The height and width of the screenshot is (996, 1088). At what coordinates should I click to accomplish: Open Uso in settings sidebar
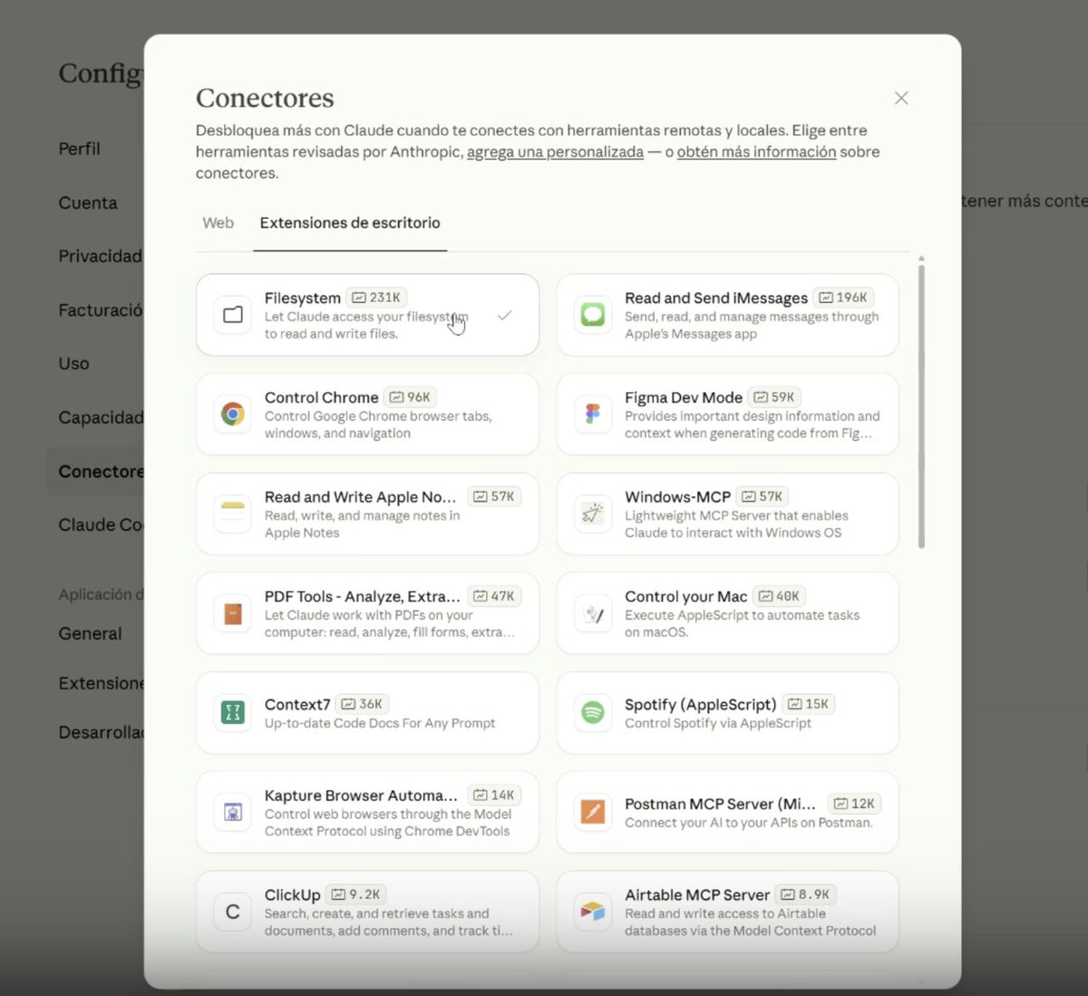(74, 364)
